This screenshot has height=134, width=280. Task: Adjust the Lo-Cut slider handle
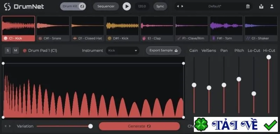tap(254, 94)
